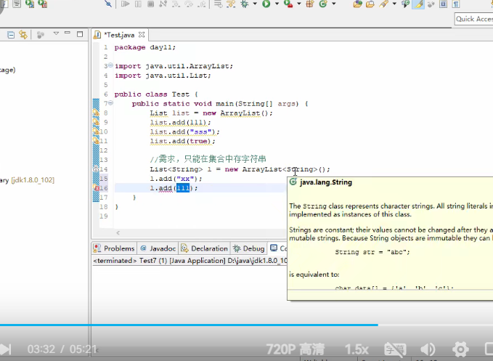
Task: Click the volume speaker icon
Action: (428, 349)
